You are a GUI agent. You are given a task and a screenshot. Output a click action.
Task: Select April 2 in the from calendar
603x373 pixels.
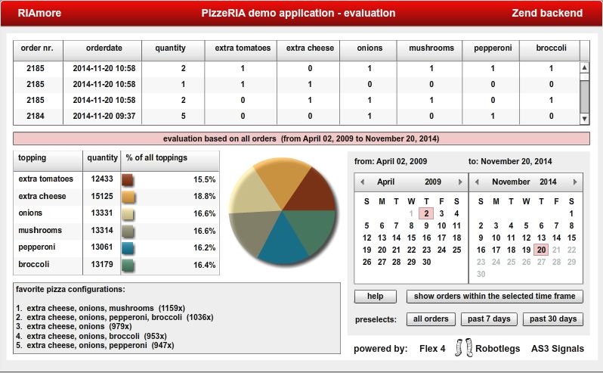click(x=426, y=213)
